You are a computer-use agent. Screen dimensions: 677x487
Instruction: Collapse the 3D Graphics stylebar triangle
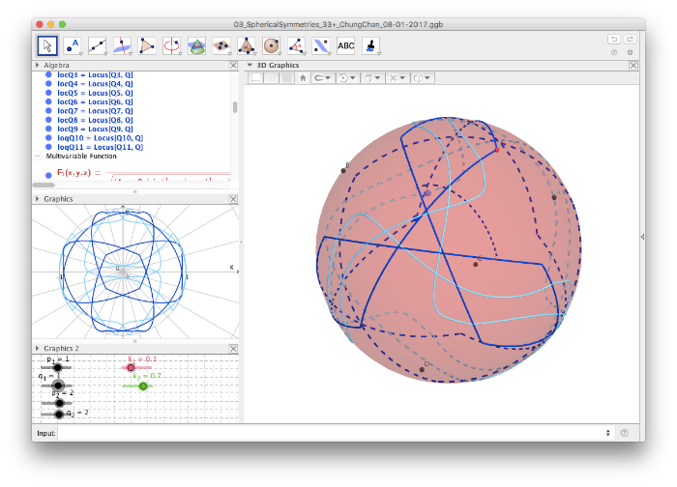pos(250,65)
